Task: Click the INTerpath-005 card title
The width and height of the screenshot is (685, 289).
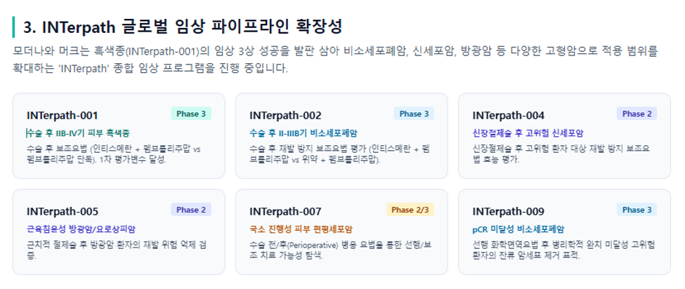Action: (x=63, y=212)
